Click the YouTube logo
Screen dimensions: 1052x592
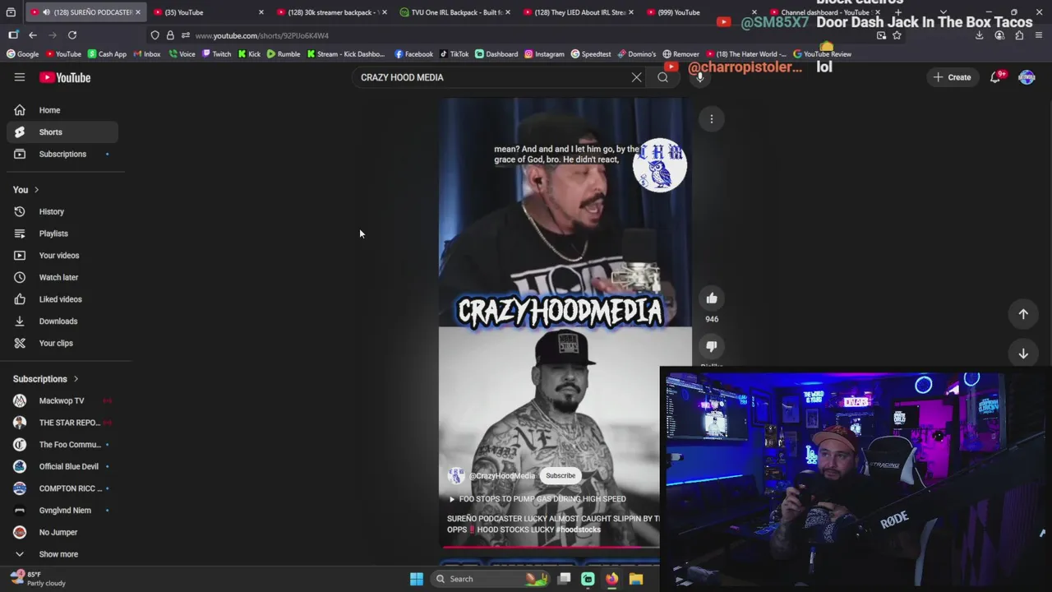65,77
